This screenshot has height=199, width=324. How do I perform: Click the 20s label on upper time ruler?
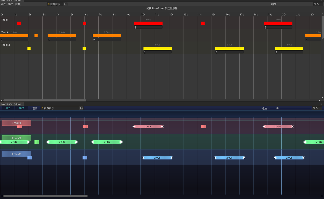(284, 15)
